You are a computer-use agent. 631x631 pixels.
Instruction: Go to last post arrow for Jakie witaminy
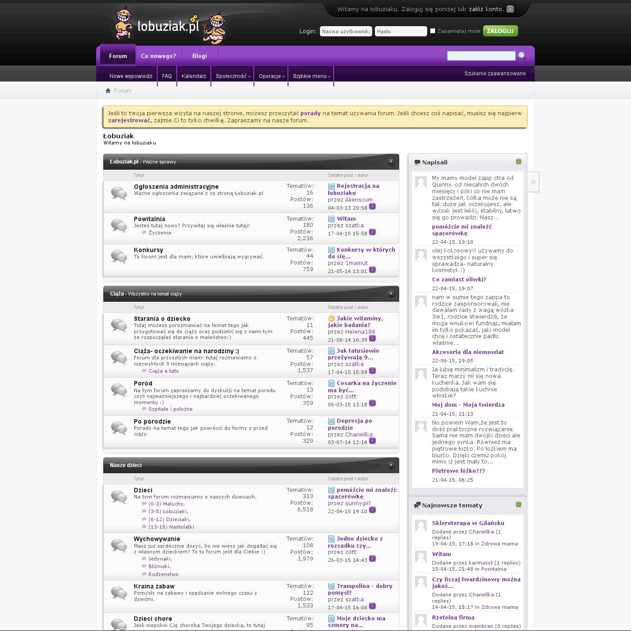373,339
